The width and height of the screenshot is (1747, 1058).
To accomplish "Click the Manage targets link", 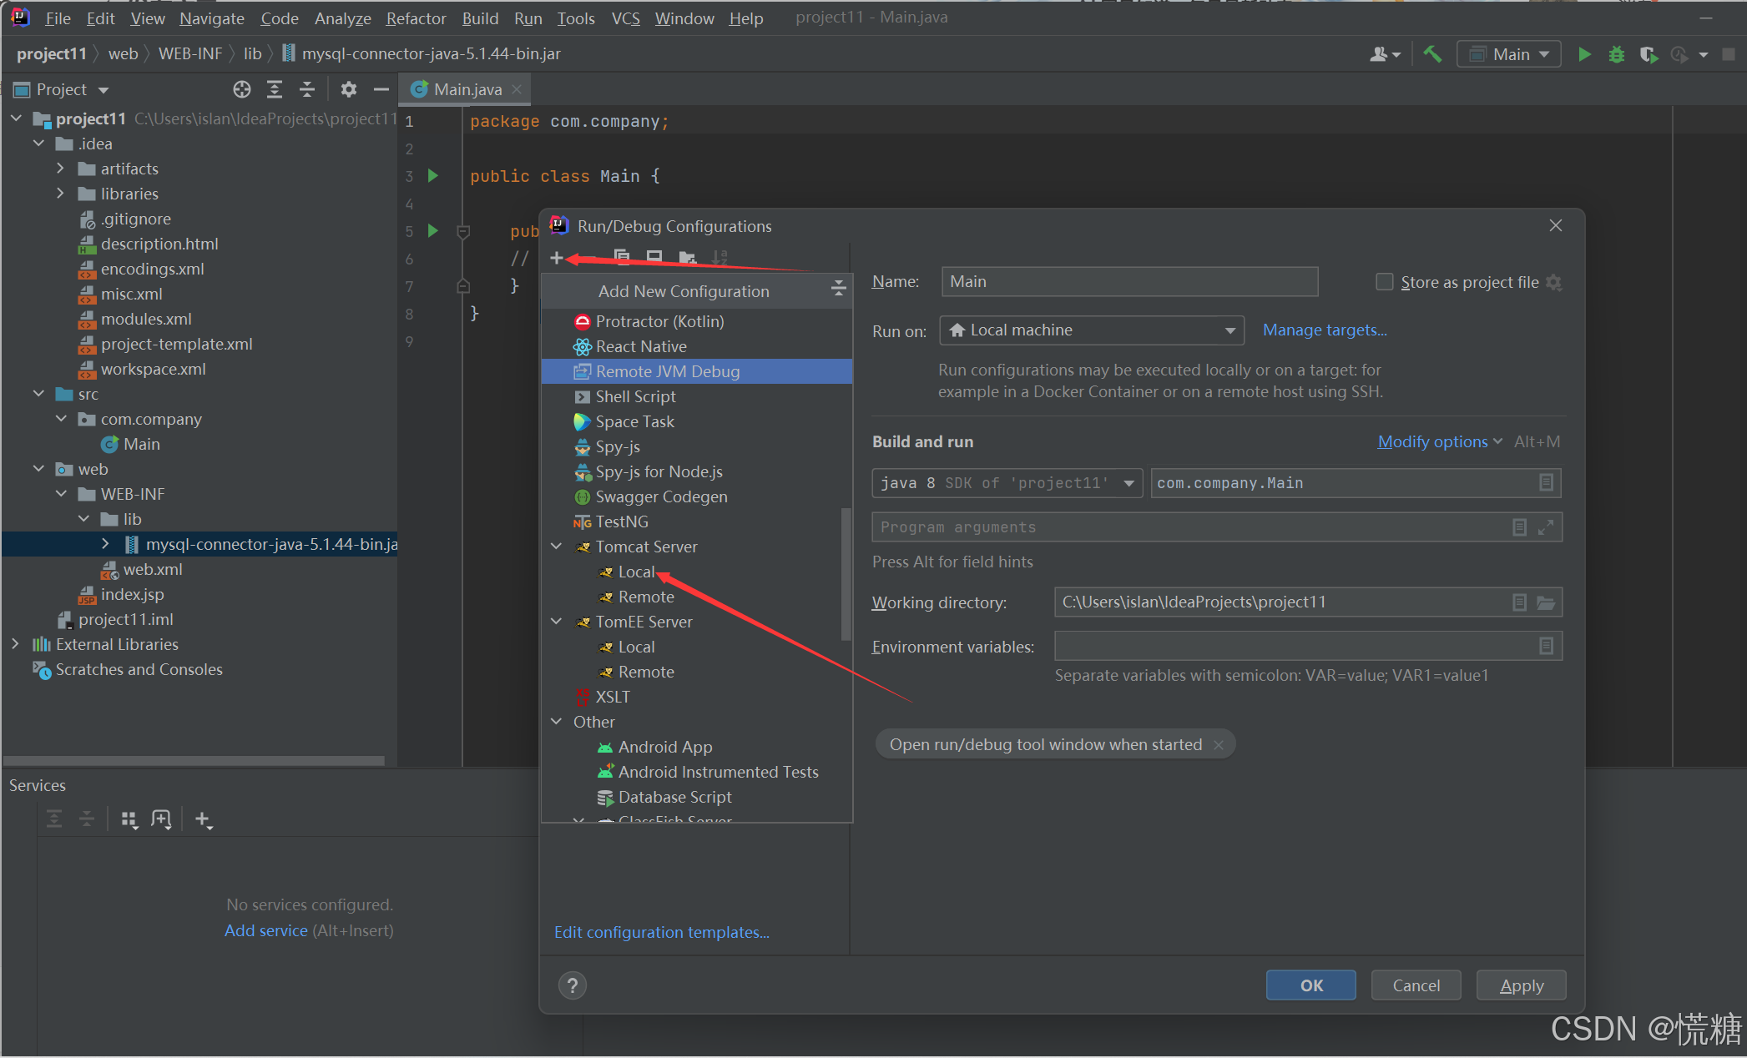I will [x=1325, y=330].
